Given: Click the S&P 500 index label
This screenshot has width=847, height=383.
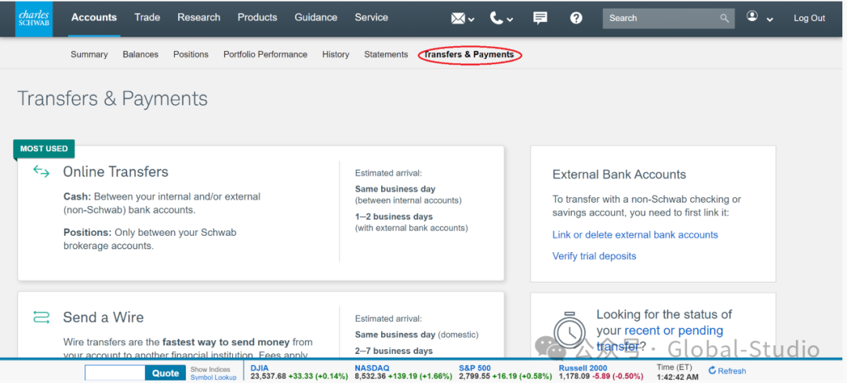Looking at the screenshot, I should [474, 368].
